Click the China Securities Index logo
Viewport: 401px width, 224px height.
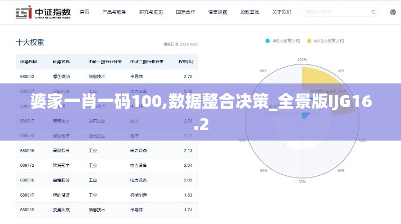pyautogui.click(x=43, y=12)
